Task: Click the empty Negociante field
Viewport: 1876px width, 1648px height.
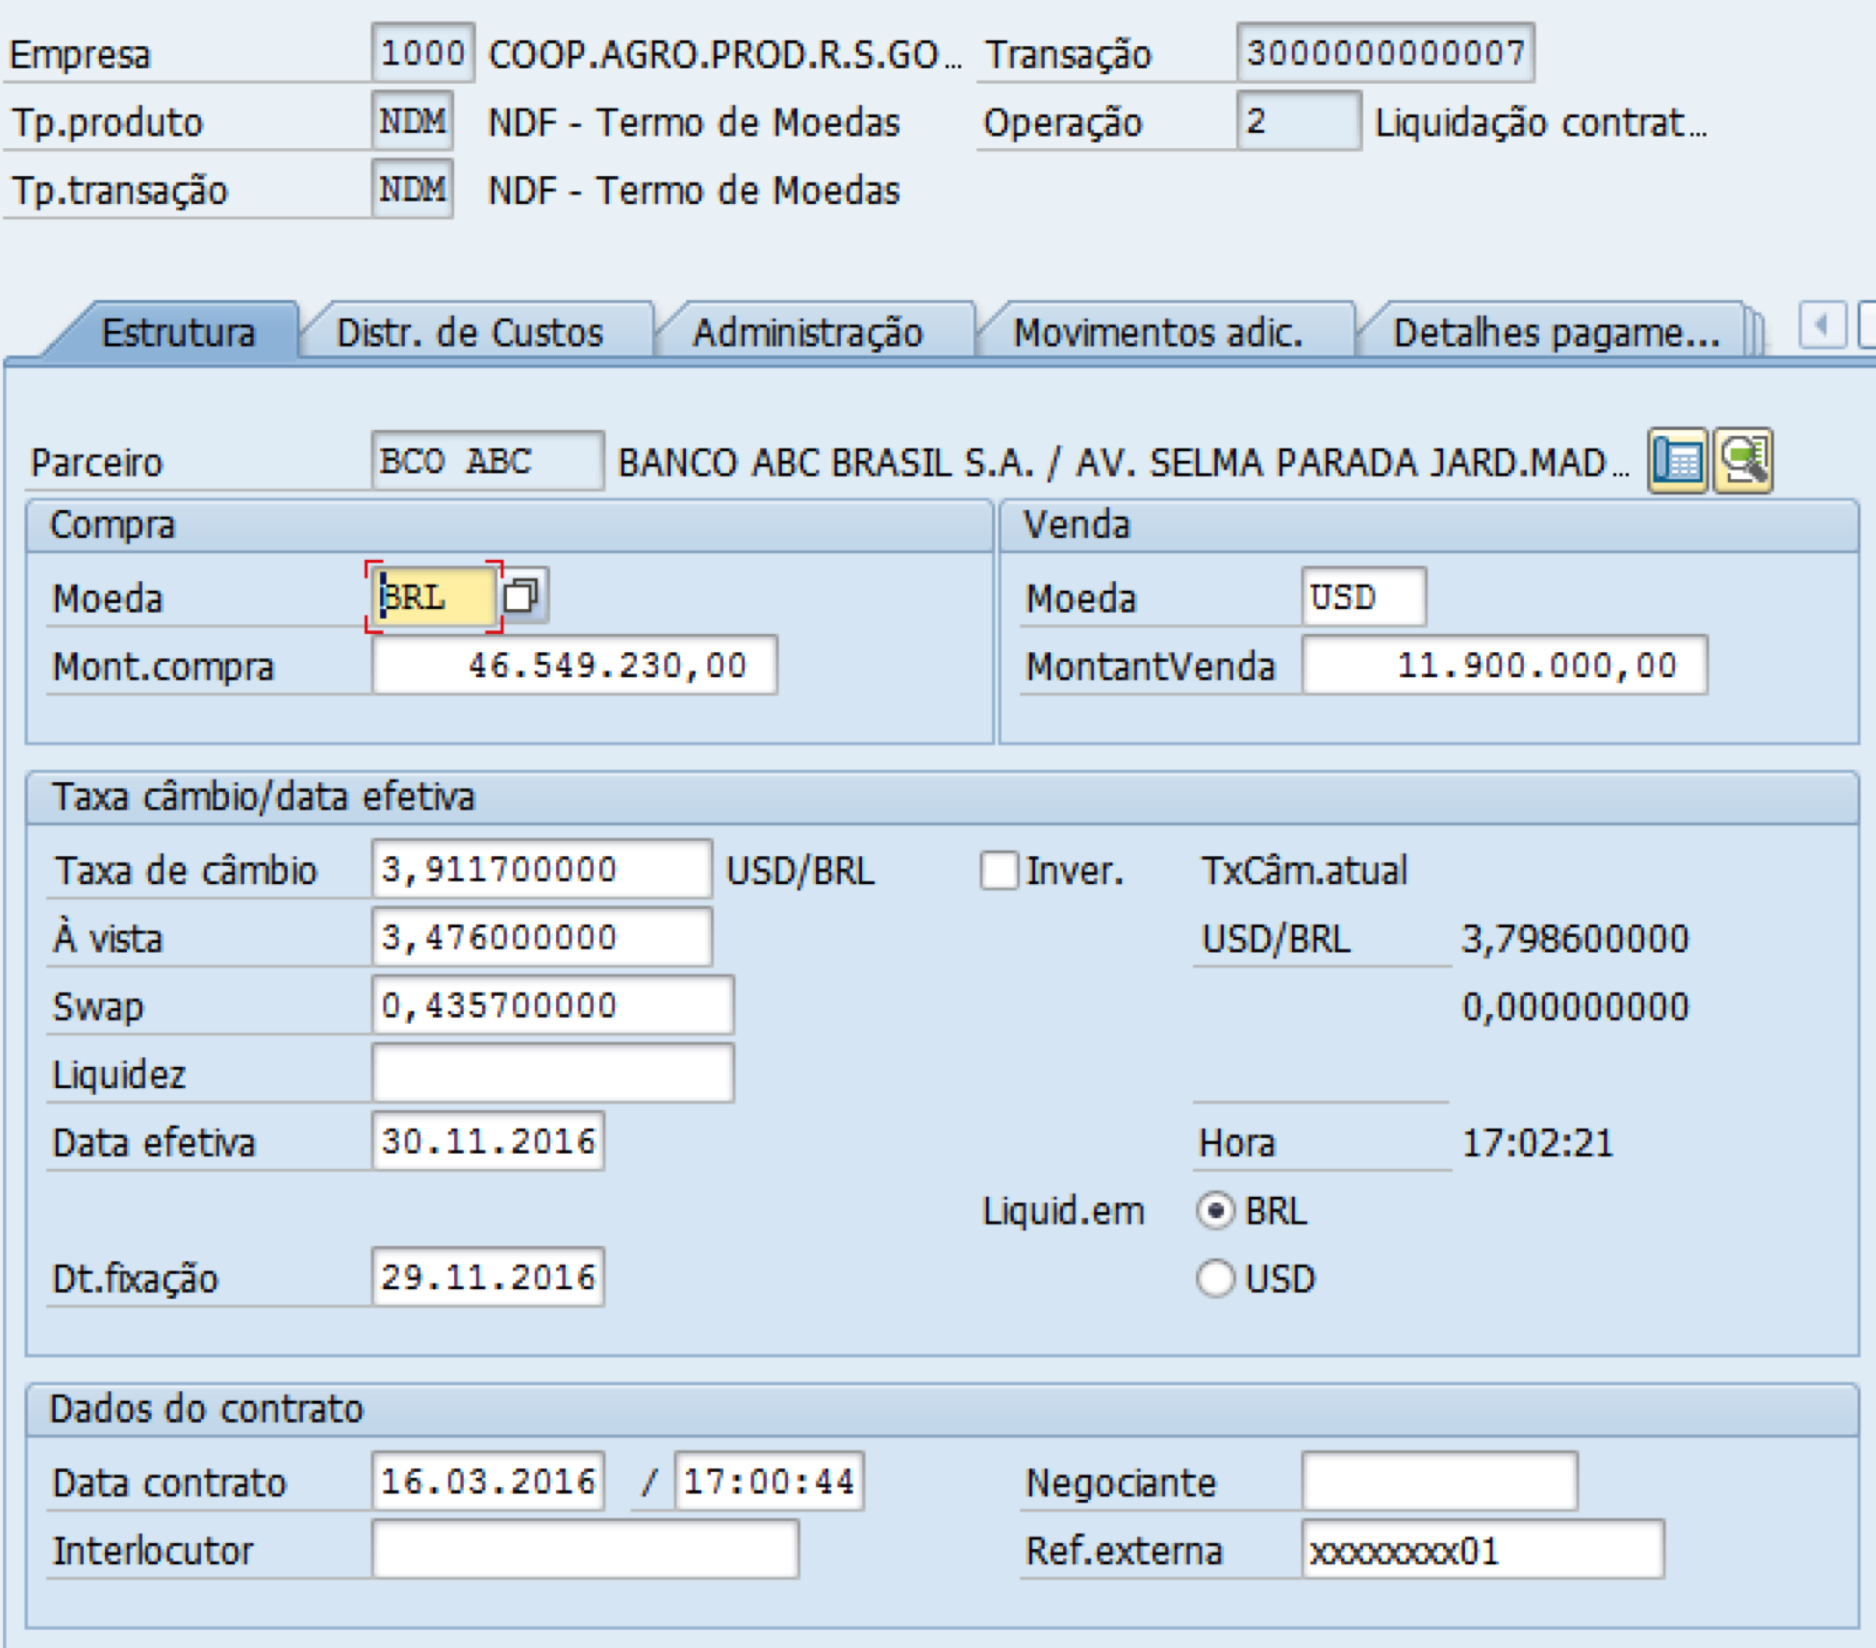Action: (x=1439, y=1482)
